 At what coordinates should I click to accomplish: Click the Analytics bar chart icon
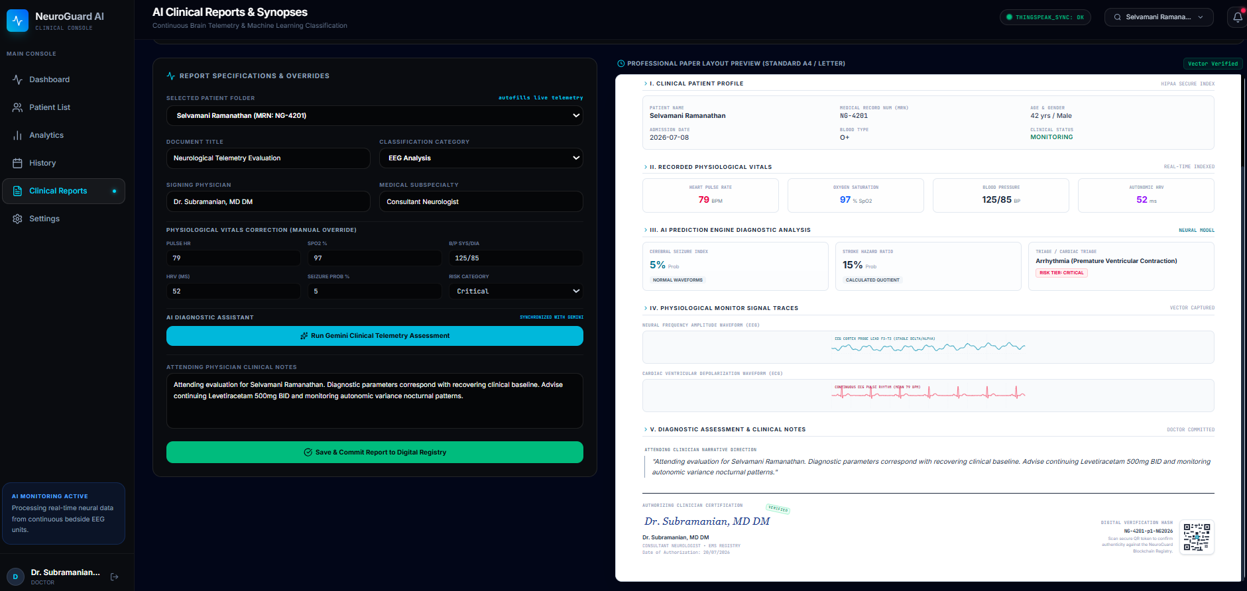[x=17, y=135]
